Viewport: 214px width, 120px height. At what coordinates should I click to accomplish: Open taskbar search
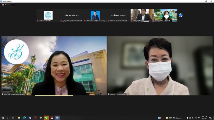click(x=8, y=118)
